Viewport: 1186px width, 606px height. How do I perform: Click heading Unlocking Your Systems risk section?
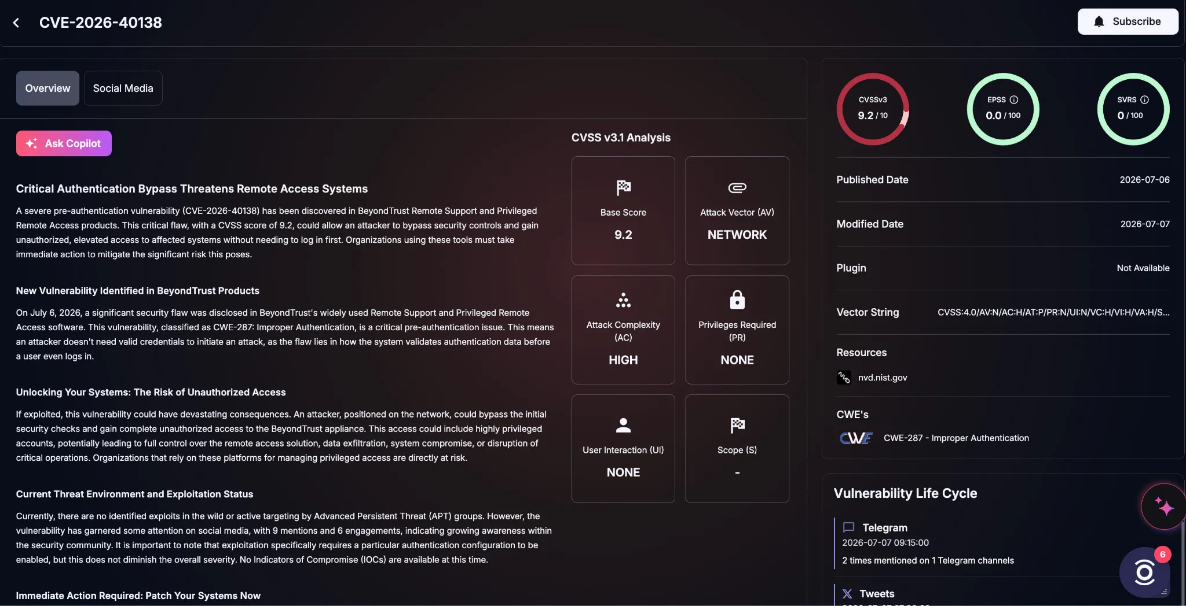tap(151, 392)
